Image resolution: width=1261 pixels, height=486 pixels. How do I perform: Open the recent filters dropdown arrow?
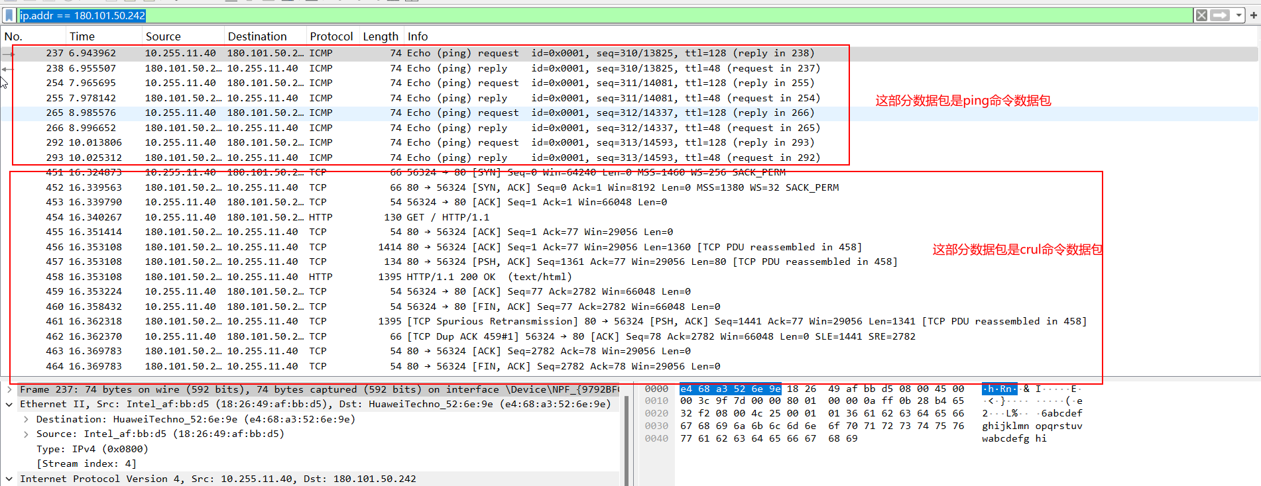click(1238, 15)
